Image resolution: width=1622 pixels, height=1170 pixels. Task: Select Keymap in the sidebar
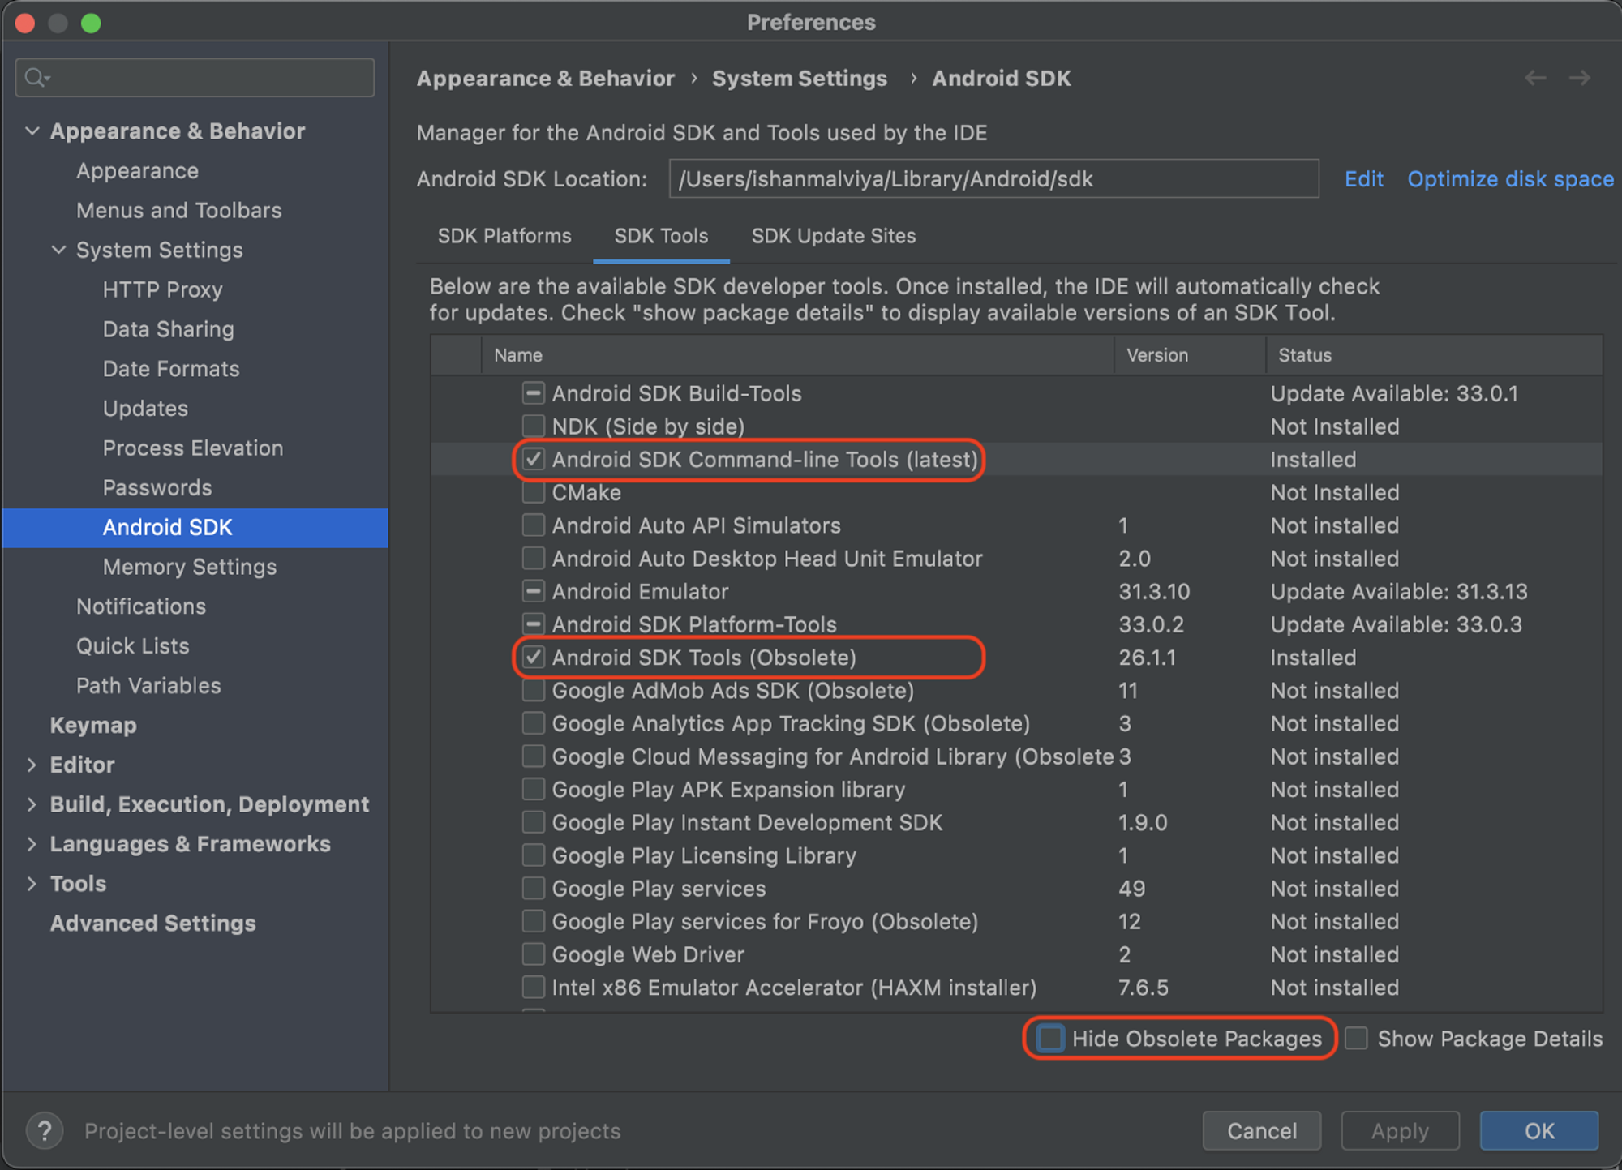[x=93, y=726]
